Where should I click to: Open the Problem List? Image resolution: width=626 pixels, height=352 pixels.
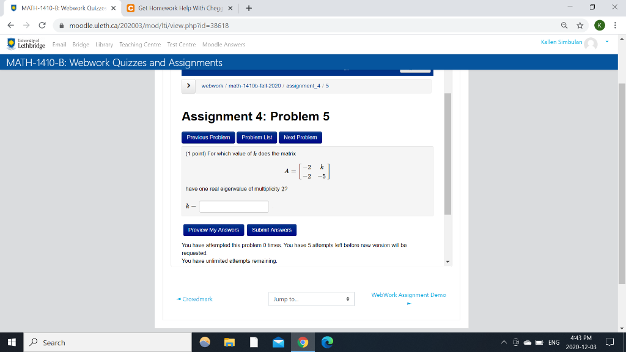pos(256,137)
